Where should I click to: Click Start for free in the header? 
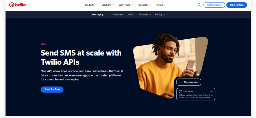(236, 5)
